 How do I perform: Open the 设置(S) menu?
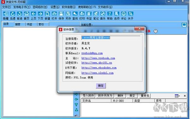(55, 7)
